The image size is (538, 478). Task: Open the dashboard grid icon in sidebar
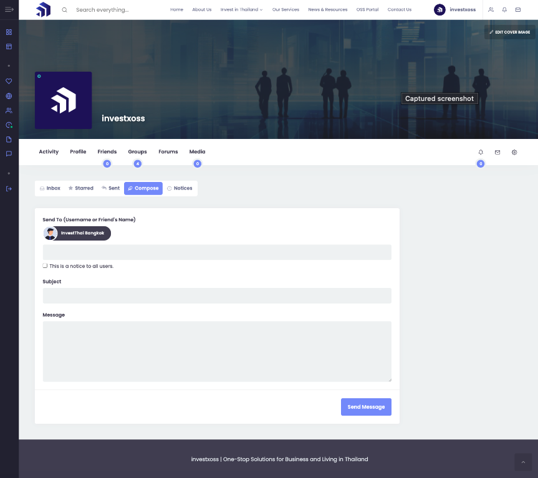(9, 32)
